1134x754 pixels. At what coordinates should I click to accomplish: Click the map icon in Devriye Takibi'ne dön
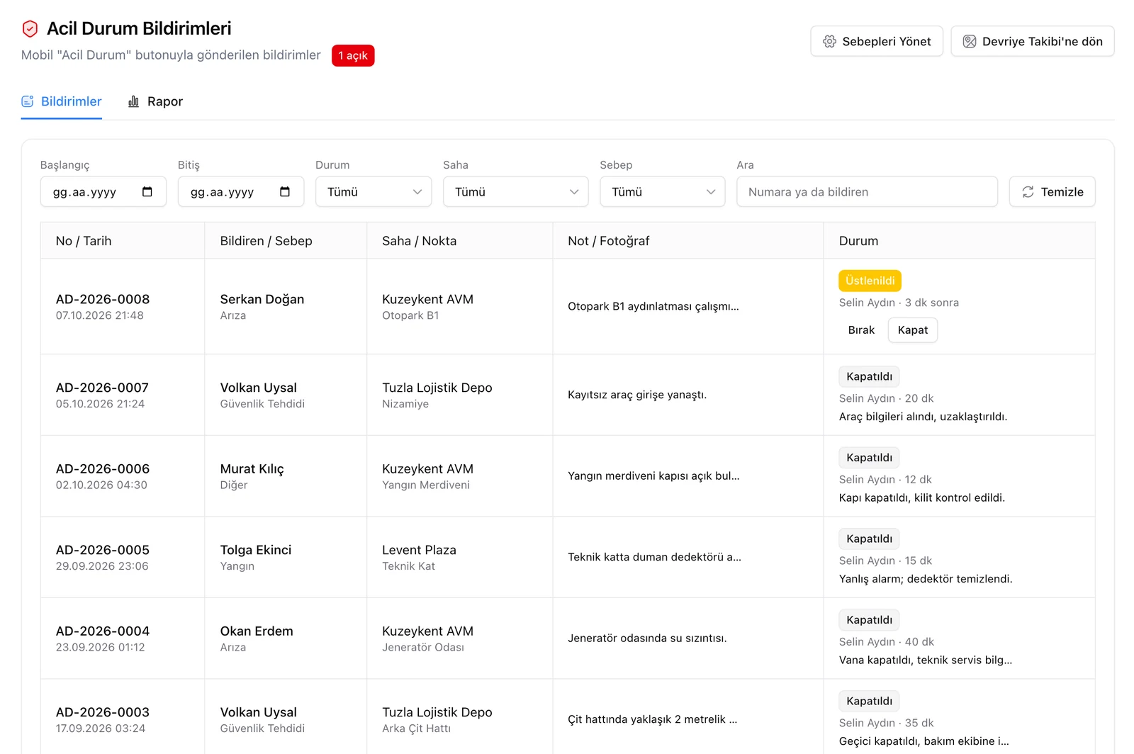970,42
